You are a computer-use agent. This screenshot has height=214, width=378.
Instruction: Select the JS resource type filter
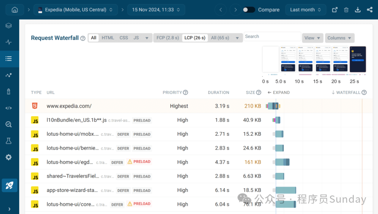point(136,38)
